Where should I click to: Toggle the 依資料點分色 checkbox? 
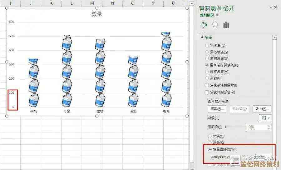click(x=207, y=92)
